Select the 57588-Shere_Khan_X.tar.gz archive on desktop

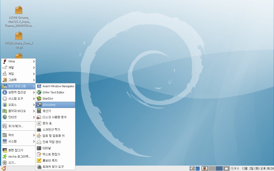coord(19,40)
